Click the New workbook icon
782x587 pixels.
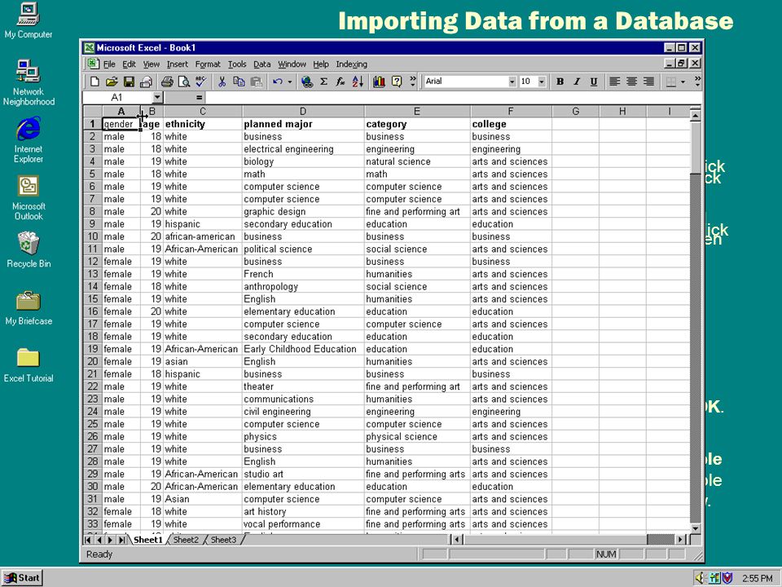94,82
